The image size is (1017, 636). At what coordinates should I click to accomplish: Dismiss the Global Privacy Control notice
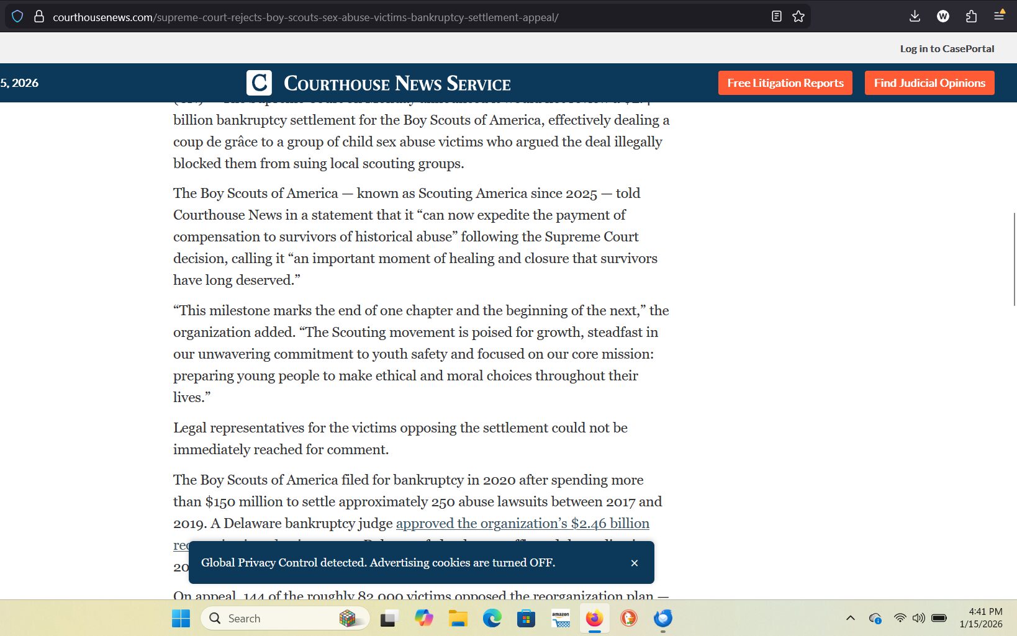point(634,563)
